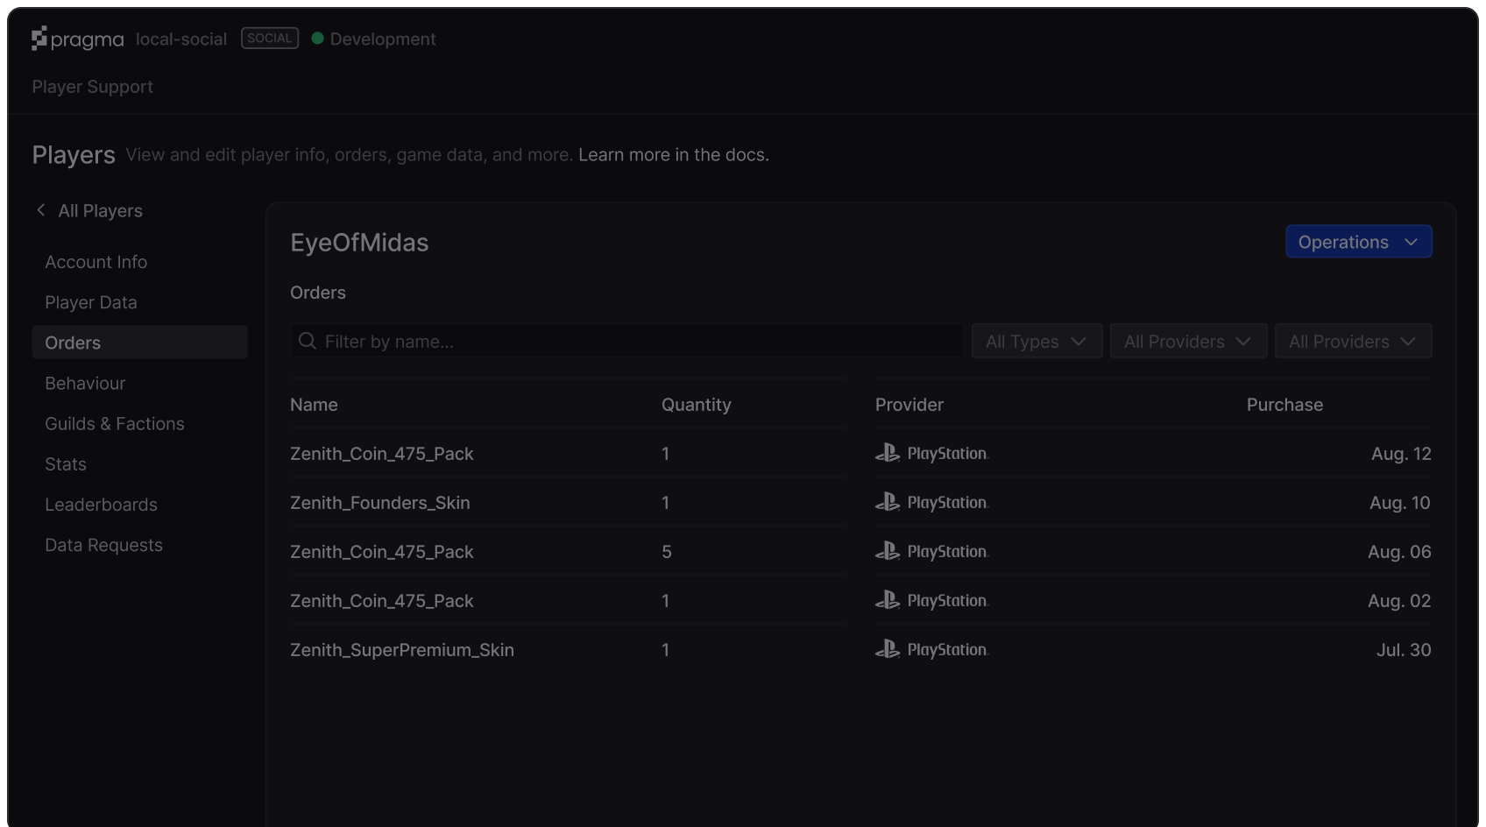Click the search magnifier icon
Screen dimensions: 1486x827
coord(307,341)
